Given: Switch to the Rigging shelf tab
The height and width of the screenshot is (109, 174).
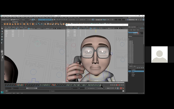Looking at the screenshot, I should click(27, 22).
